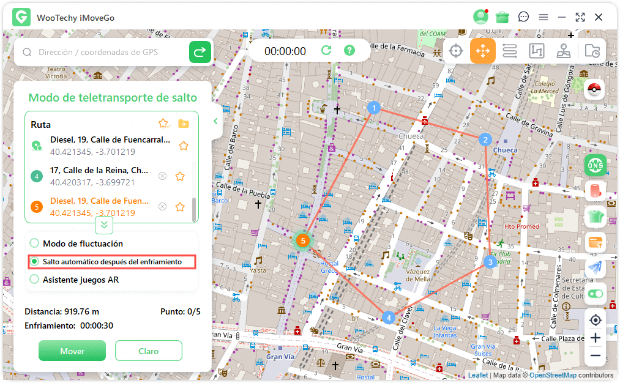Click the Claro button
620x383 pixels.
(x=148, y=351)
